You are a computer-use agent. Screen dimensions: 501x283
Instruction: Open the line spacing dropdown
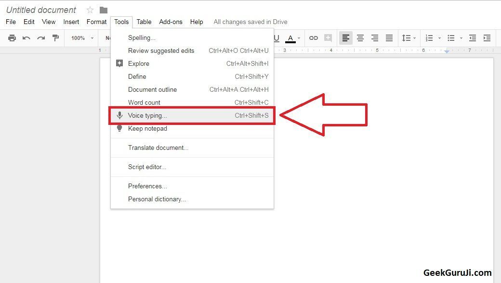(409, 38)
